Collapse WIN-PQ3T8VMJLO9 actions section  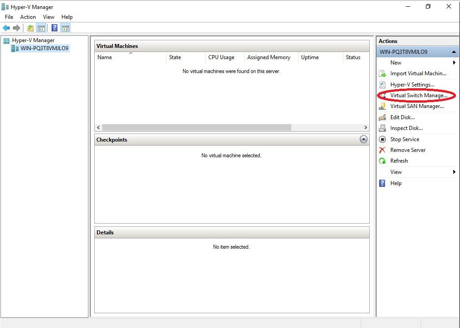pos(454,52)
